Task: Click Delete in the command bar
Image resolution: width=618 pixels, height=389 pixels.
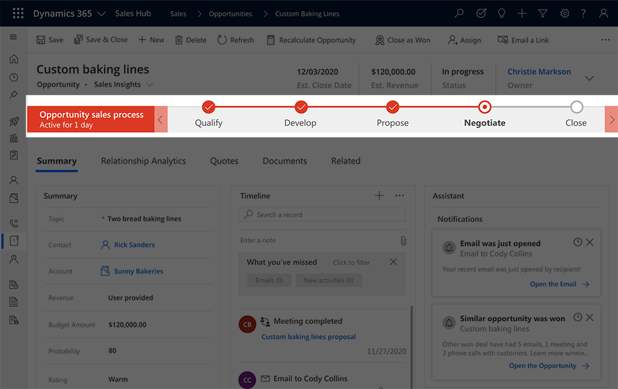Action: coord(190,40)
